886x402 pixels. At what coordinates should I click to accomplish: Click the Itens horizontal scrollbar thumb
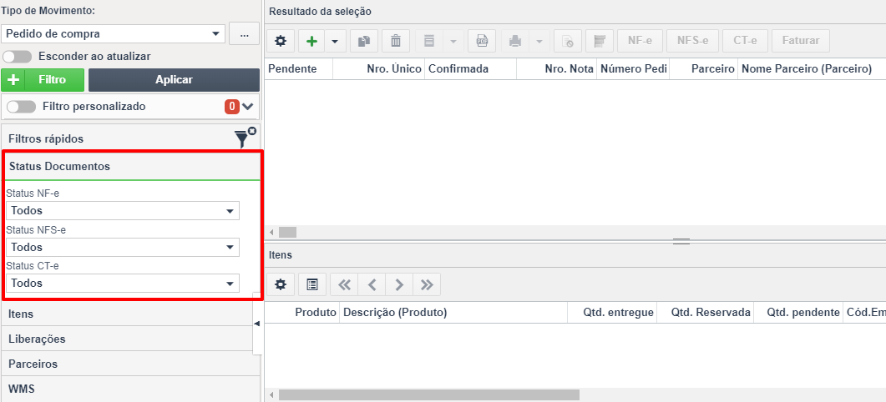click(429, 394)
